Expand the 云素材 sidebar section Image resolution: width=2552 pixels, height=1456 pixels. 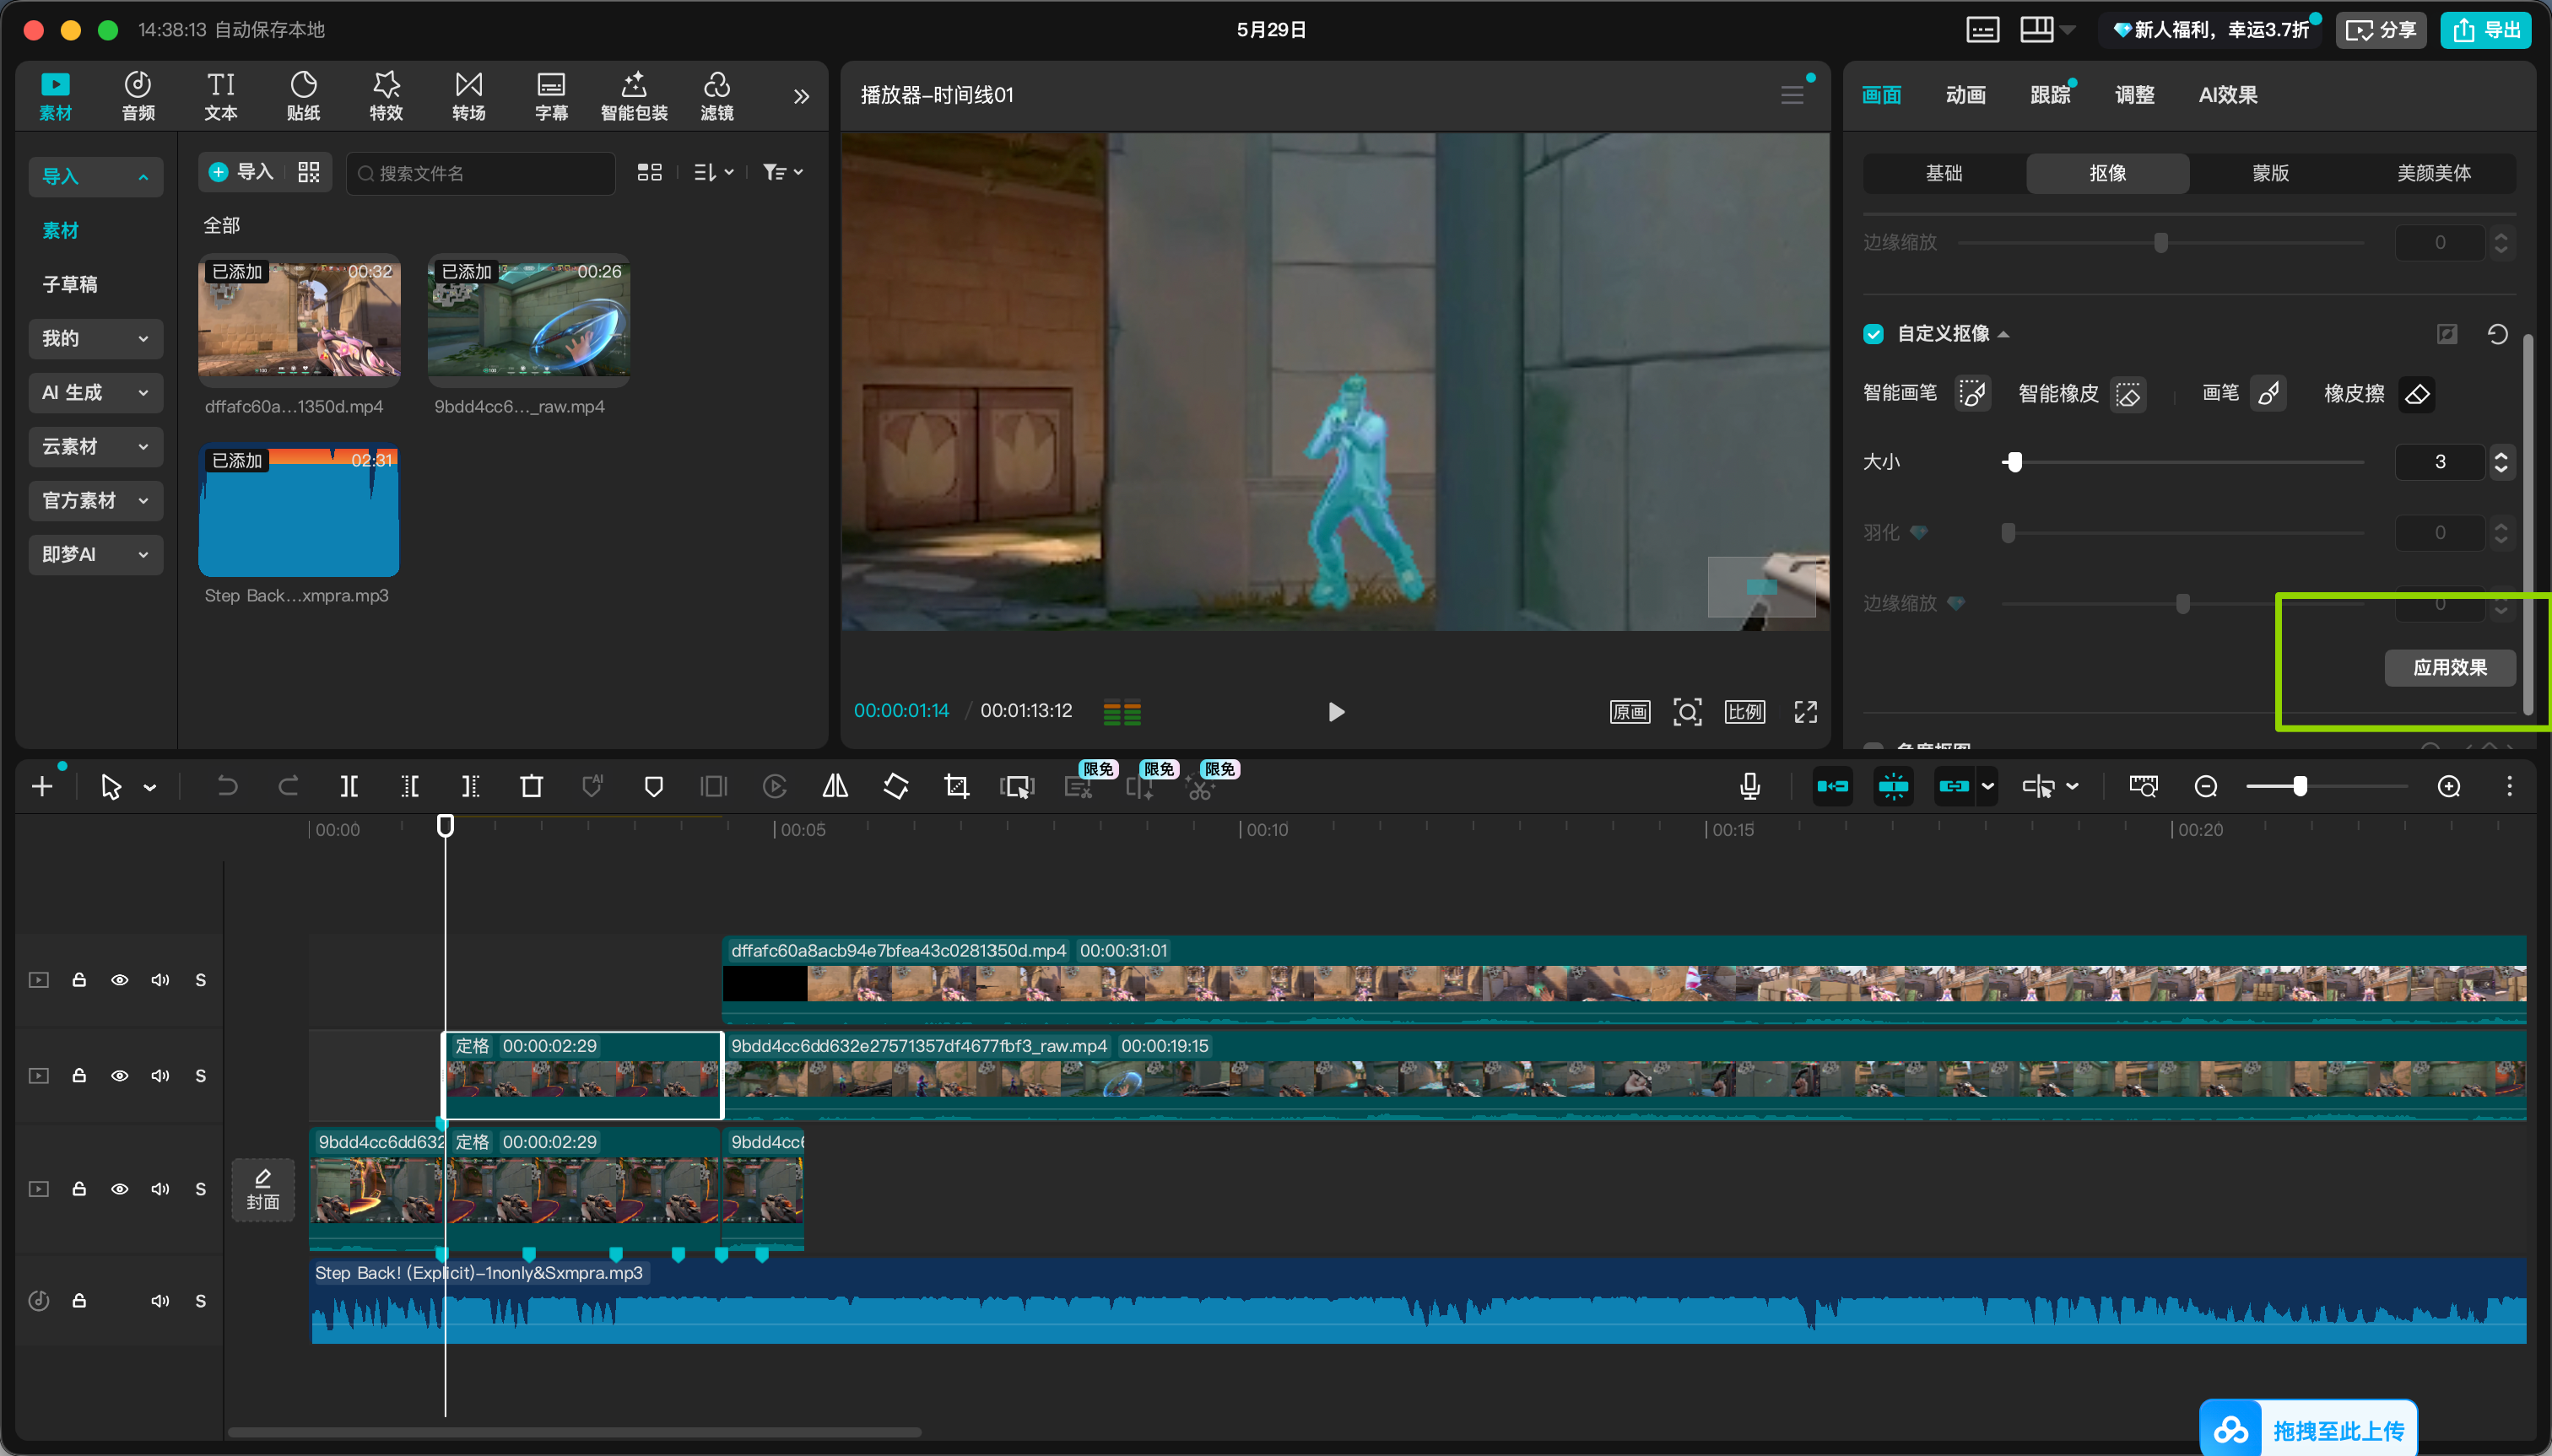95,446
